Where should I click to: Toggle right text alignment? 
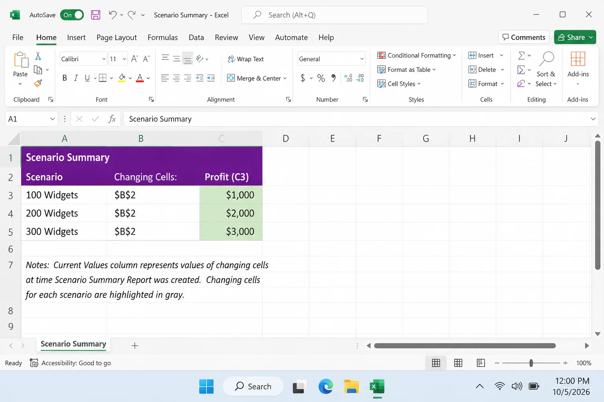[188, 78]
